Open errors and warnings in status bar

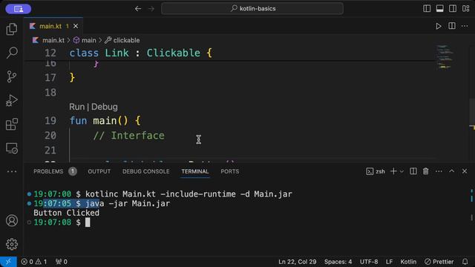[x=34, y=262]
